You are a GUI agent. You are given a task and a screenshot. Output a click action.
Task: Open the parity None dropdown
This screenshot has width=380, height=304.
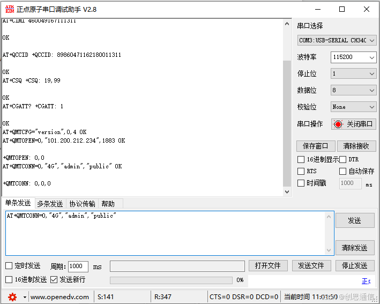353,107
